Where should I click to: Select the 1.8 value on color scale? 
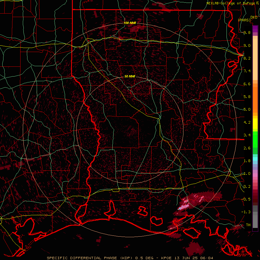point(247,161)
